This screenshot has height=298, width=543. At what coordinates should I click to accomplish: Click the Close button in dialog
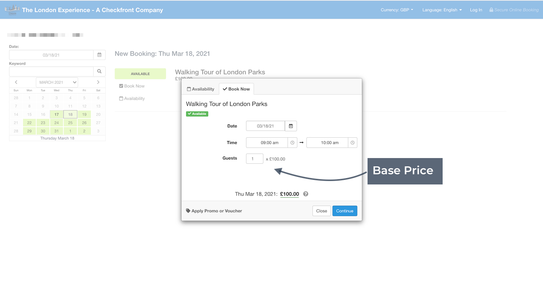pyautogui.click(x=321, y=211)
